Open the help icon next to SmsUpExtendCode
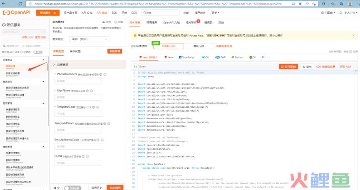Viewport: 360px width, 190px height. coord(98,140)
